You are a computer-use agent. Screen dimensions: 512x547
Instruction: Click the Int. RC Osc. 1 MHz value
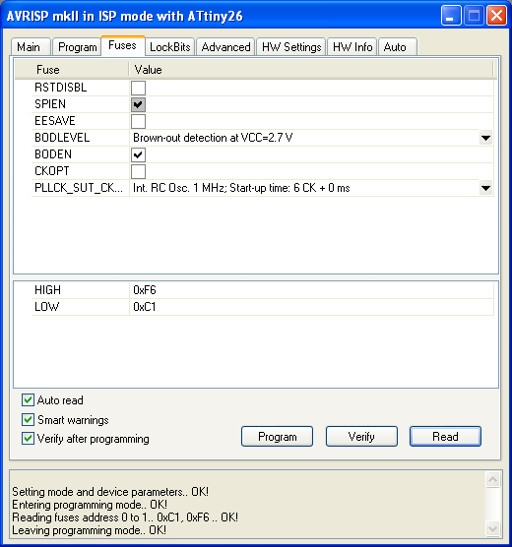click(x=241, y=188)
